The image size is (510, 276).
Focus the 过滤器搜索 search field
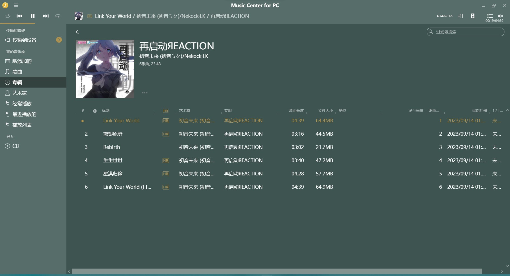(x=465, y=32)
